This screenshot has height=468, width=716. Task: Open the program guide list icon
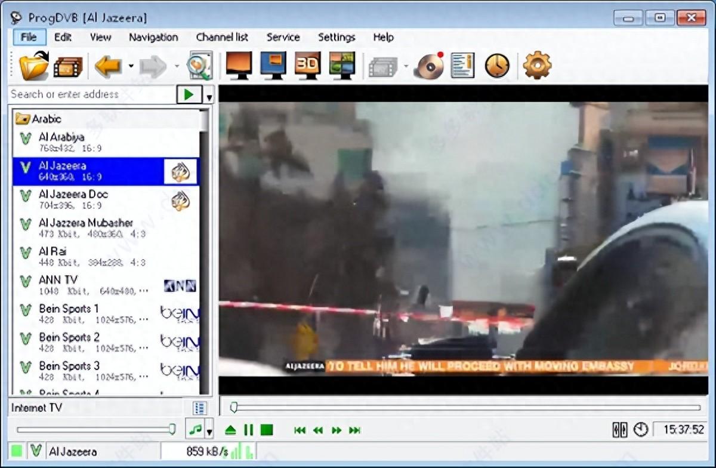tap(462, 66)
